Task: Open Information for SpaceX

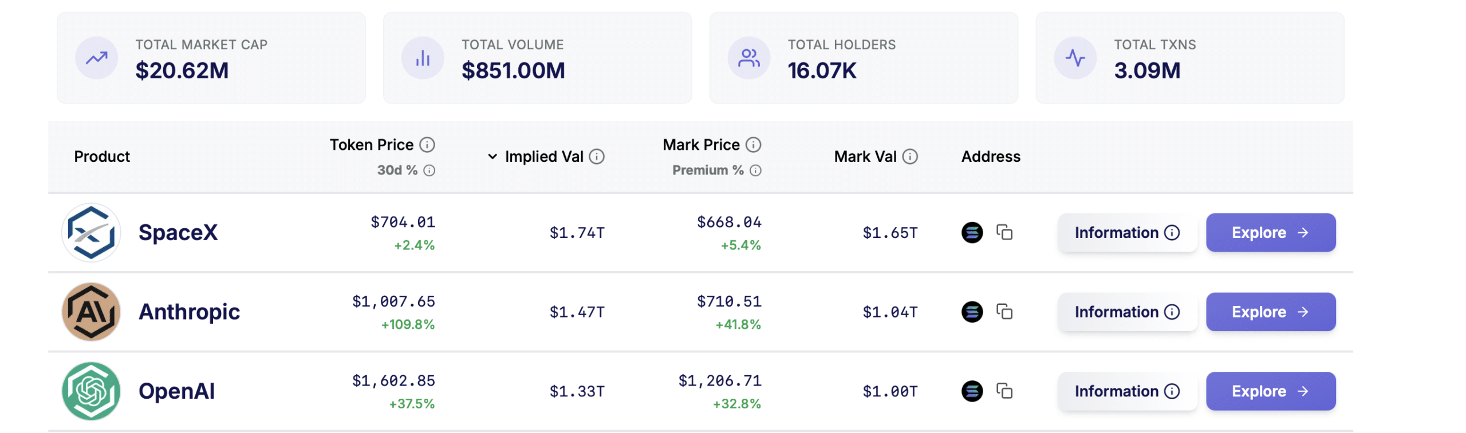Action: pyautogui.click(x=1126, y=232)
